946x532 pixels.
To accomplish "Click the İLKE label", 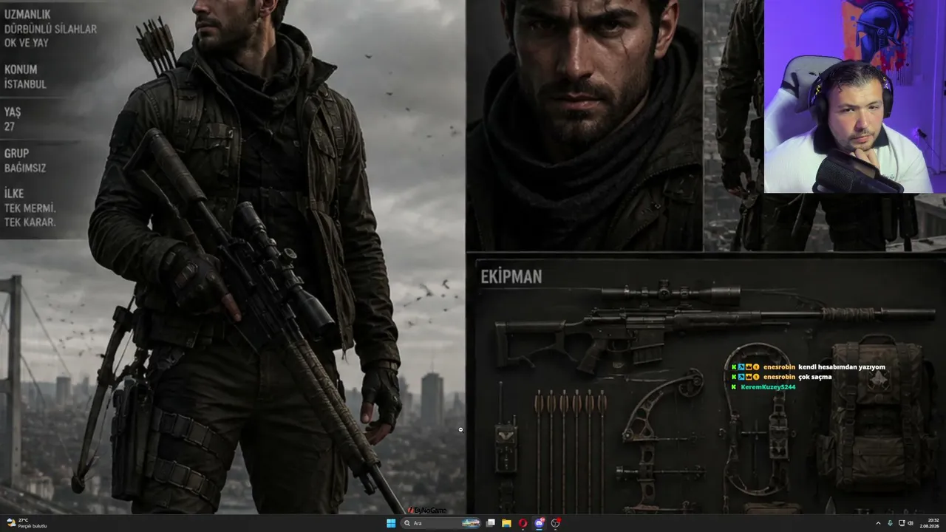I will (x=14, y=194).
